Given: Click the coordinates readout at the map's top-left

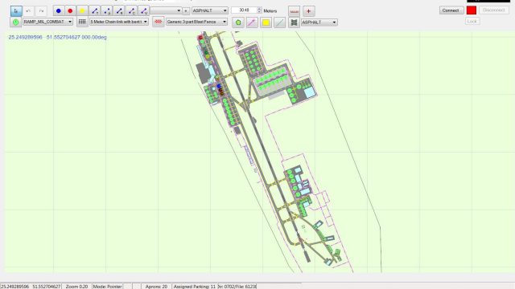Looking at the screenshot, I should (57, 38).
